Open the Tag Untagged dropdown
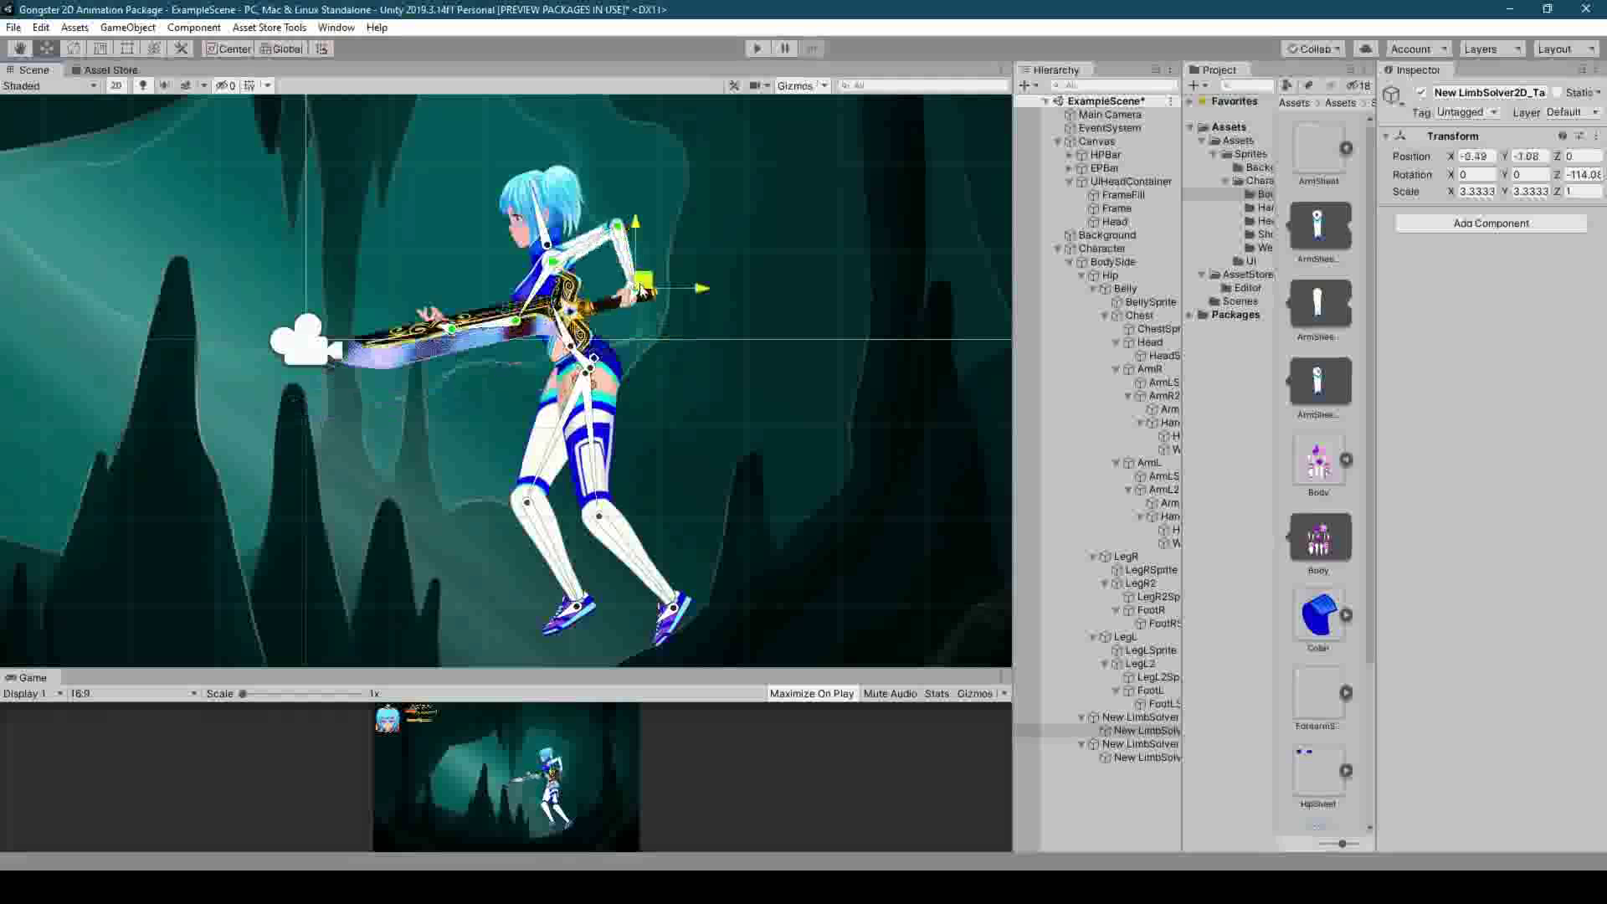 (x=1467, y=112)
